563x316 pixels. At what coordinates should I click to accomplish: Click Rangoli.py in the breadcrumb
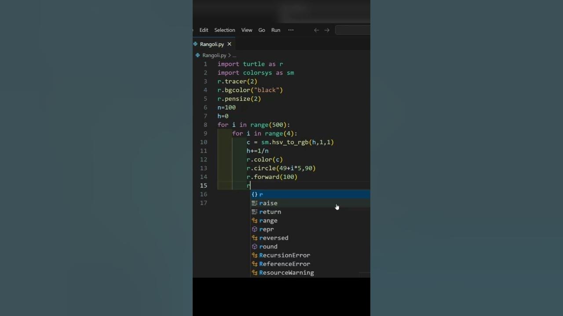tap(214, 55)
